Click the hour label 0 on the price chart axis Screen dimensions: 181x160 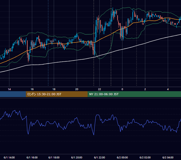click(x=122, y=89)
